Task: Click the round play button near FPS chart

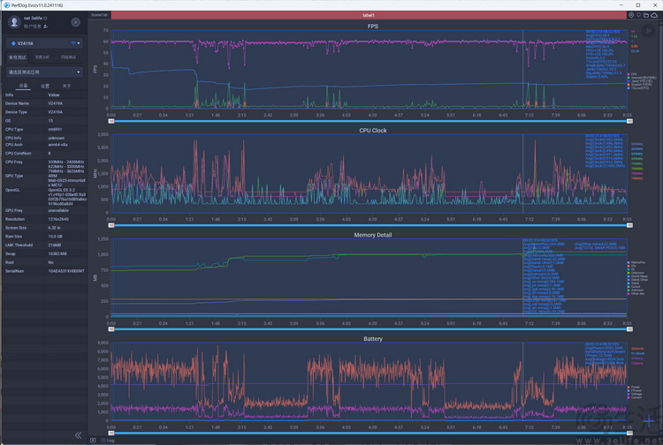Action: point(647,30)
